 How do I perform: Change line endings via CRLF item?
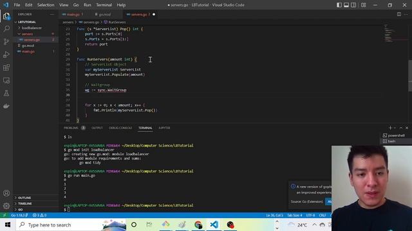click(x=323, y=216)
